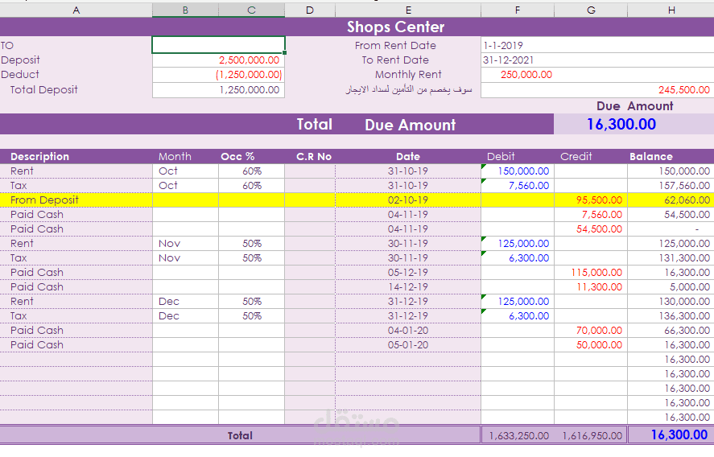This screenshot has height=457, width=714.
Task: Select balance cell 131,300.00
Action: click(x=671, y=258)
